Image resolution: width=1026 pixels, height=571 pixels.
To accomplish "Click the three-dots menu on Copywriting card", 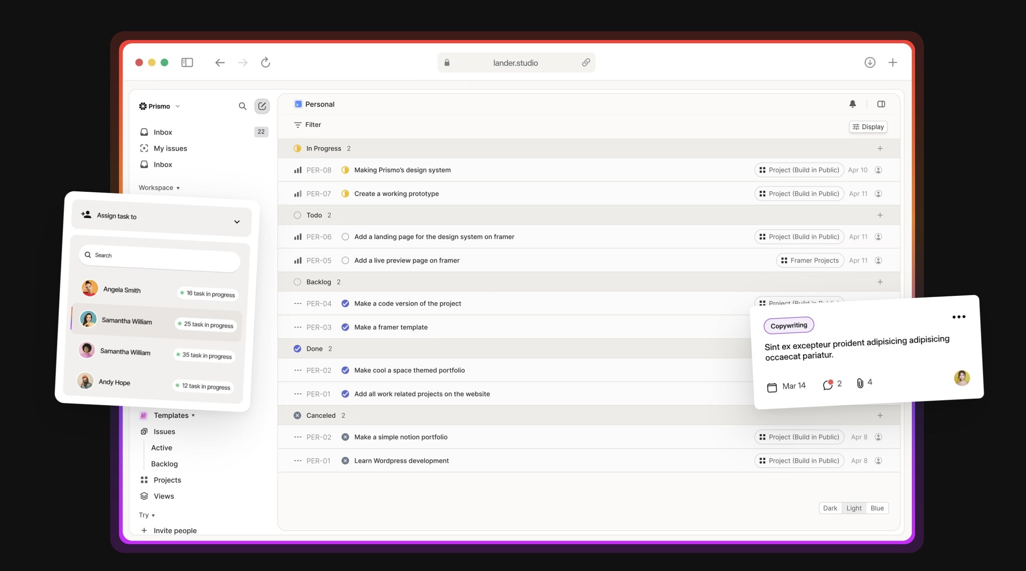I will [x=958, y=317].
